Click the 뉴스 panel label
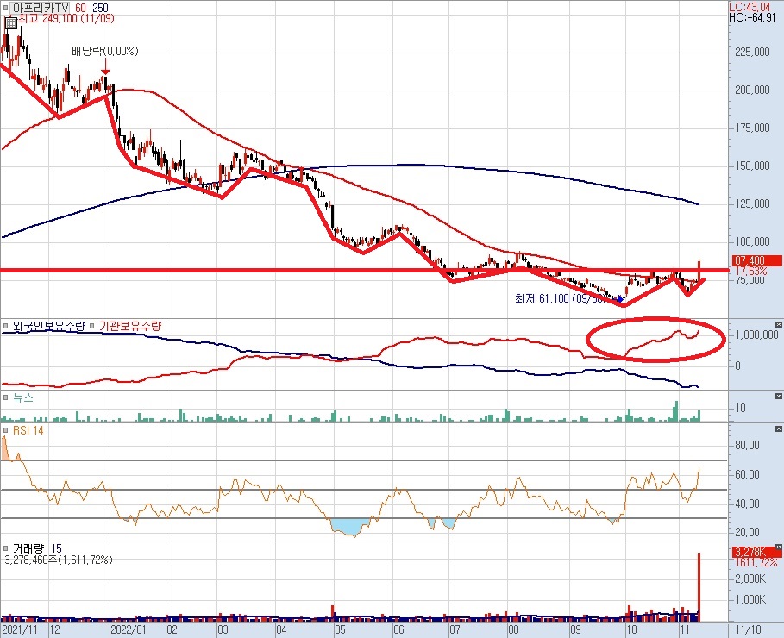Screen dimensions: 784x638 click(23, 398)
